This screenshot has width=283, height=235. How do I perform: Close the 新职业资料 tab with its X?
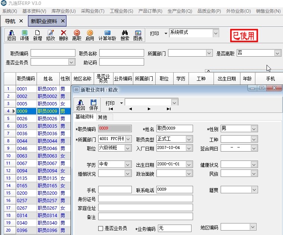(x=63, y=21)
